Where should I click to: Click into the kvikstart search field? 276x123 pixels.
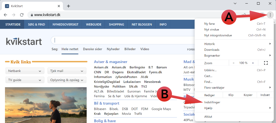pyautogui.click(x=119, y=40)
